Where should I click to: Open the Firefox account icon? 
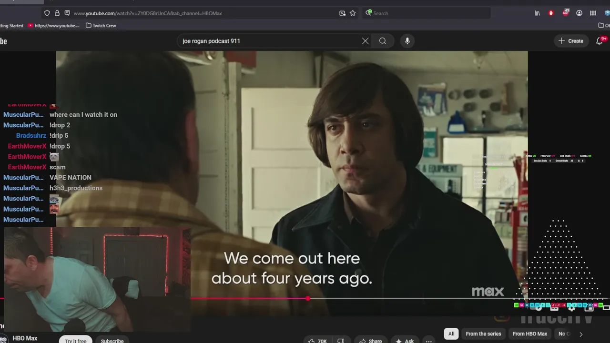coord(579,13)
